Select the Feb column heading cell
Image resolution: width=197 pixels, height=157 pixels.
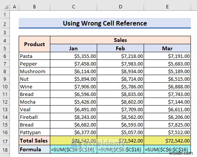click(120, 48)
